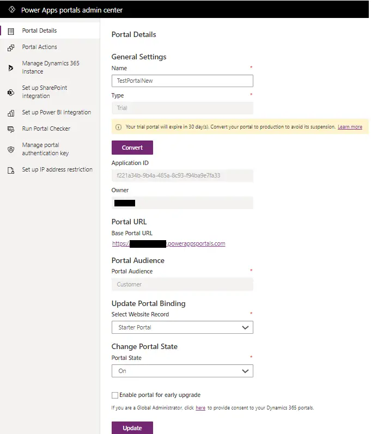Click the Dynamics 365 instance icon
371x434 pixels.
click(x=11, y=68)
